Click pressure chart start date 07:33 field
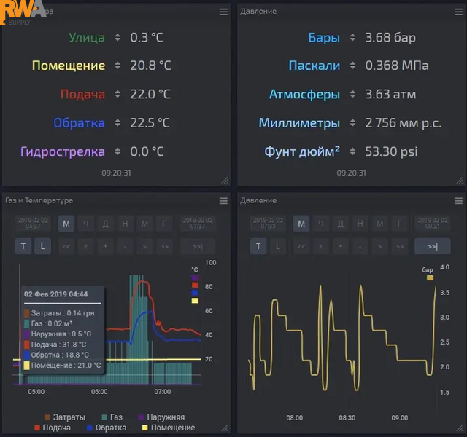The width and height of the screenshot is (467, 437). pos(268,224)
